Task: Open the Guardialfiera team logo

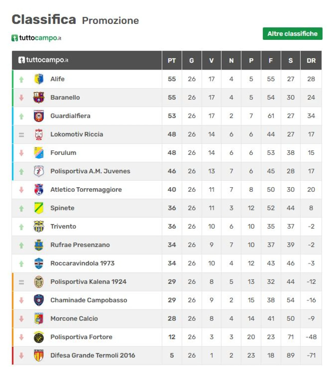Action: (39, 116)
